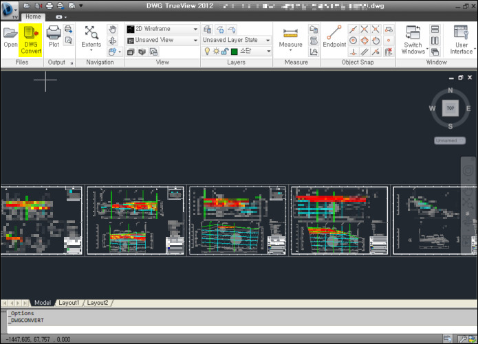Click Batch Plot icon in Quick Access toolbar

(61, 5)
